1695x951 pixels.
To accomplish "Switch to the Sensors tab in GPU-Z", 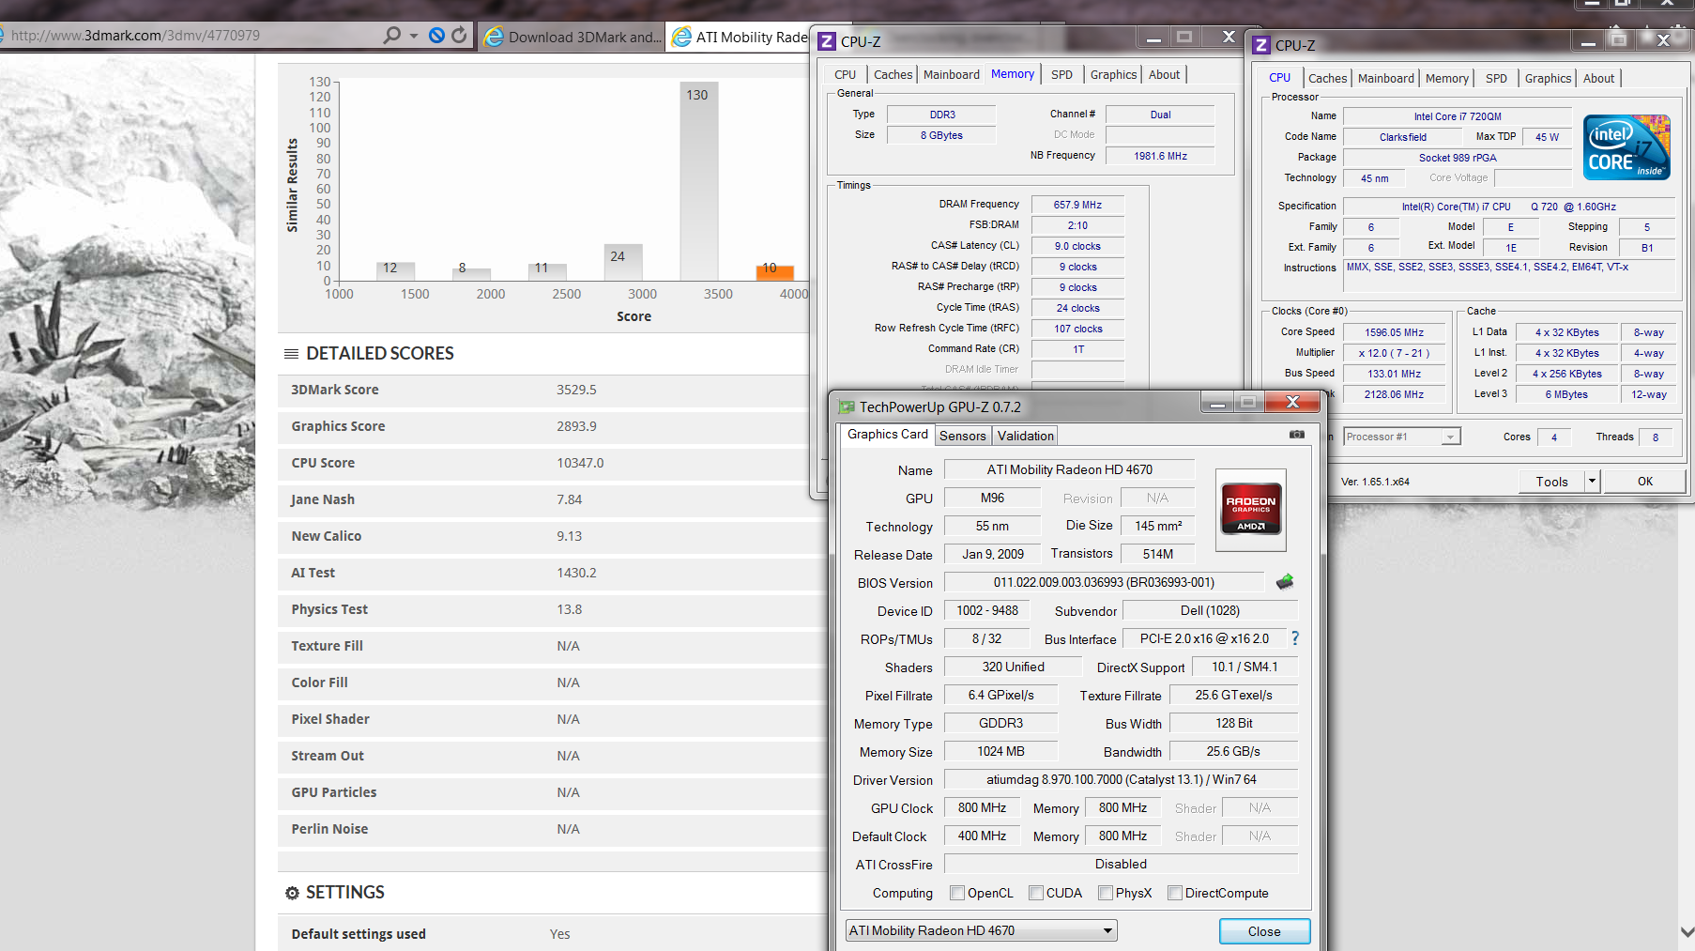I will [963, 436].
